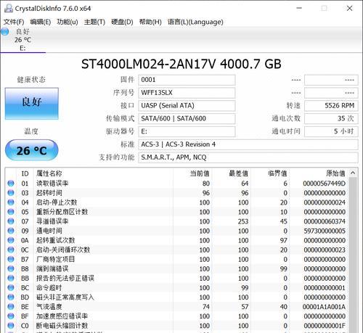The height and width of the screenshot is (333, 363).
Task: Click power-on count field 35 次
Action: coord(331,118)
